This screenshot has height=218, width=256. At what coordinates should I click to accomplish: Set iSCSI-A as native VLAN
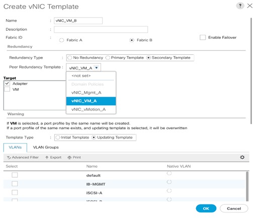[169, 191]
